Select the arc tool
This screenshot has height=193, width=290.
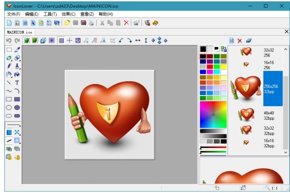tap(17, 91)
